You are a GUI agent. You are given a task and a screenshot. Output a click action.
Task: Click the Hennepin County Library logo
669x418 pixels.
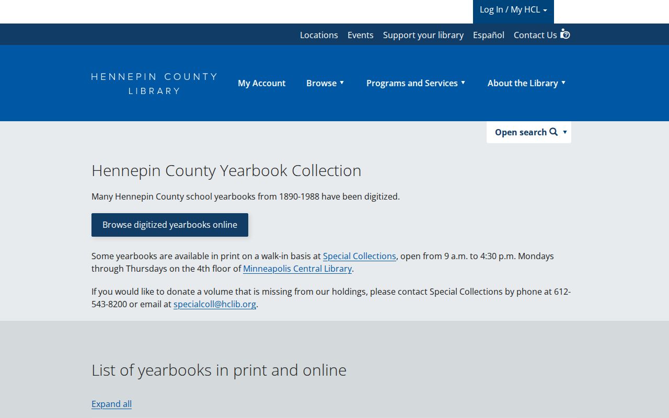(x=154, y=84)
